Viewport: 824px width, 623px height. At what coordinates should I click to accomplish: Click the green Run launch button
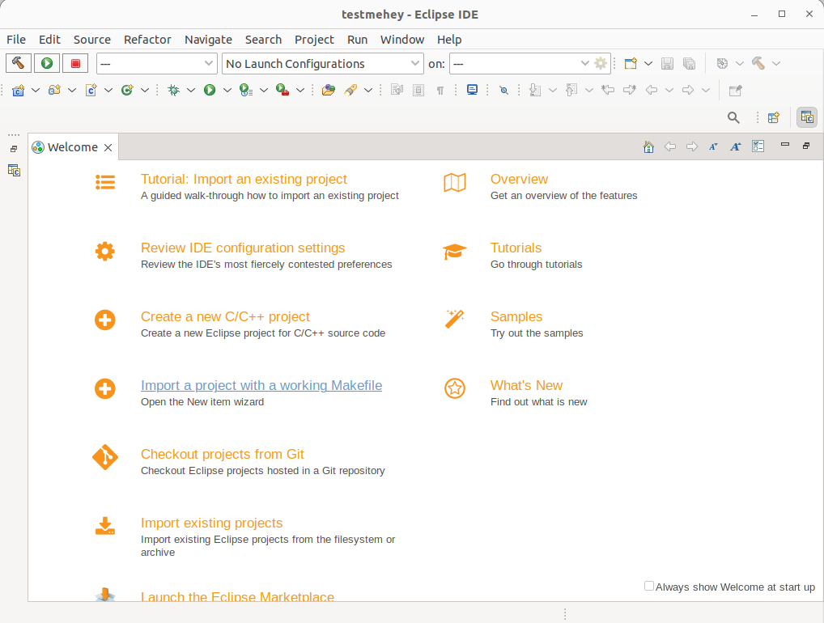[47, 64]
